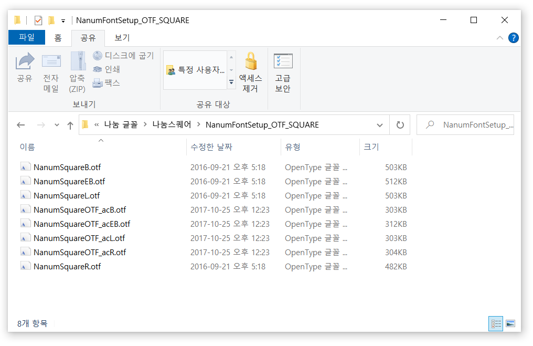Viewport: 533px width, 346px height.
Task: Navigate to 나눔스퀘어 breadcrumb
Action: [x=172, y=125]
